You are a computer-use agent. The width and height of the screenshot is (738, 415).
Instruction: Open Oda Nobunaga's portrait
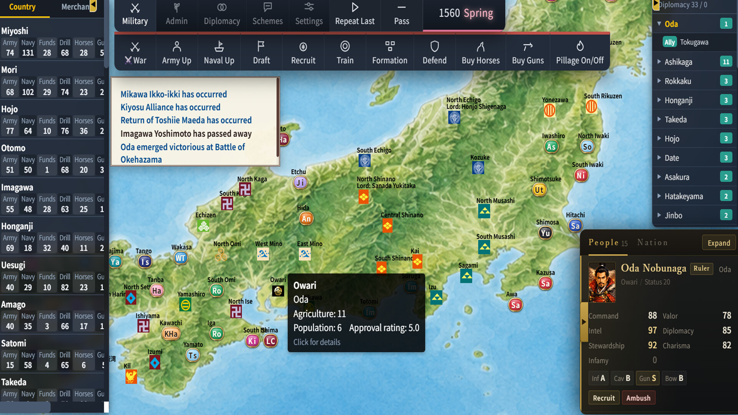(x=602, y=282)
